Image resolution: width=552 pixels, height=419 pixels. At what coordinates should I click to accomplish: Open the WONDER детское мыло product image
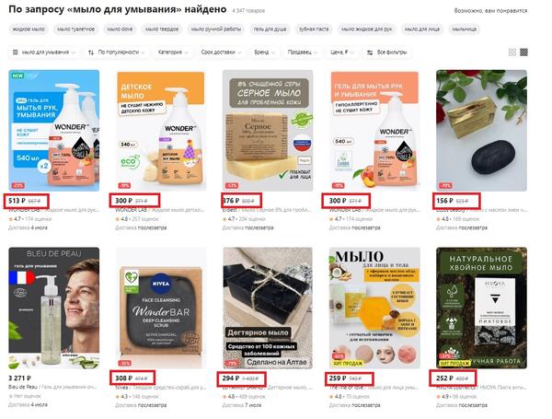point(161,131)
